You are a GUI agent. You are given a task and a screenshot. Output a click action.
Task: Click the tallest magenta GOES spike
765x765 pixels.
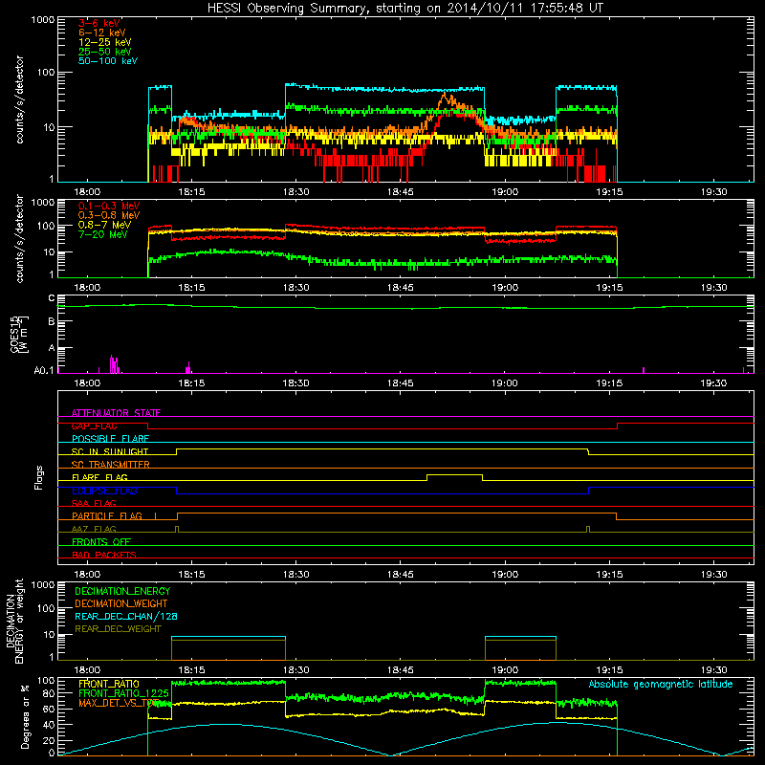tap(112, 364)
